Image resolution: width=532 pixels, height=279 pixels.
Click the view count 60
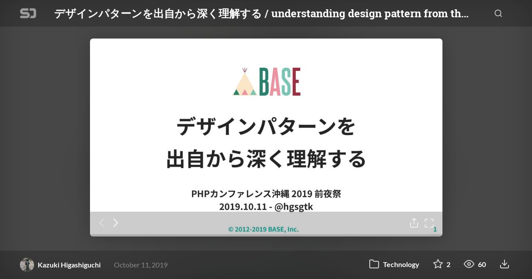[x=482, y=264]
